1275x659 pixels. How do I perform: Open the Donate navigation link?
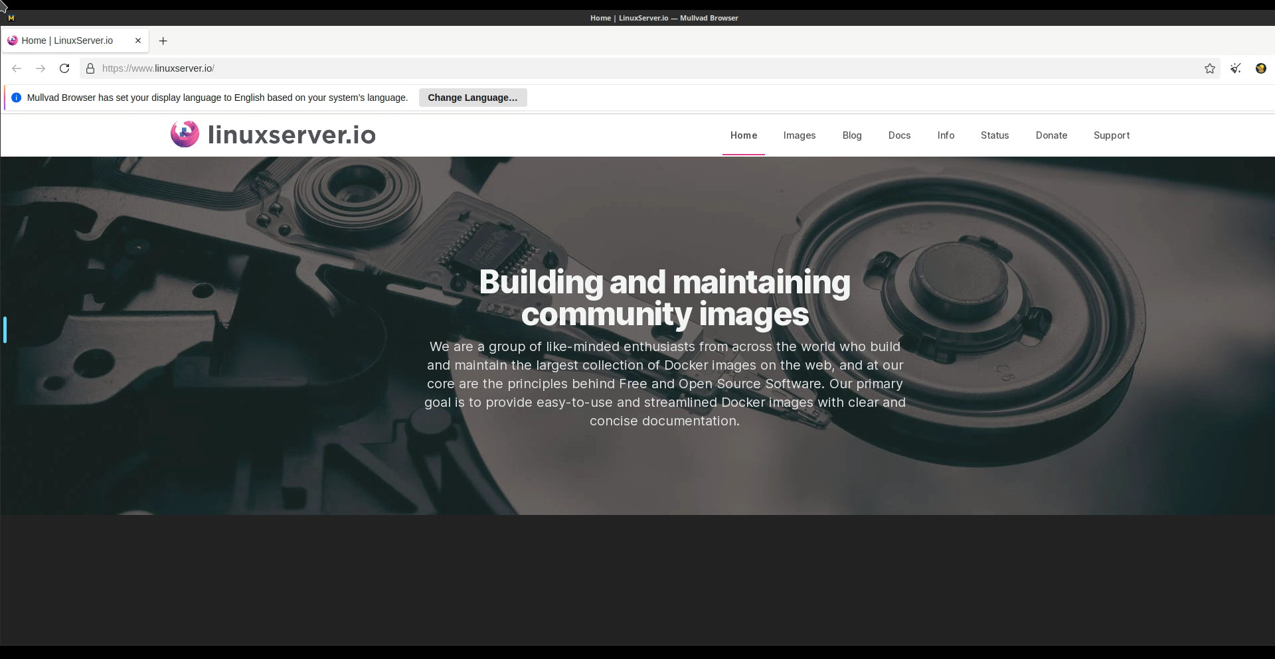tap(1051, 135)
